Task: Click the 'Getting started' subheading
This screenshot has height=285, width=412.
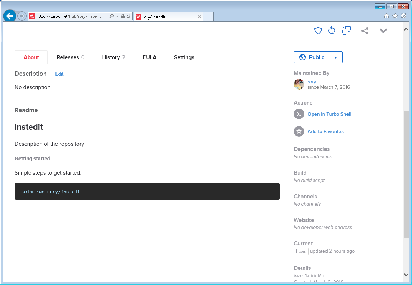Action: point(32,159)
